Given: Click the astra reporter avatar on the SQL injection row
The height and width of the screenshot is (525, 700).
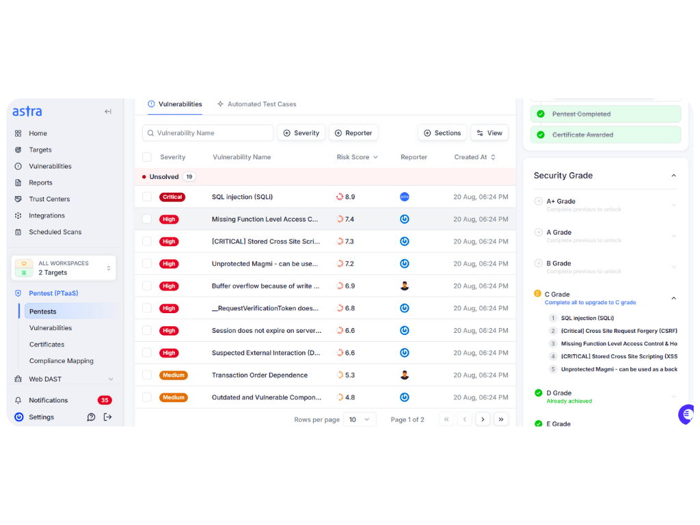Looking at the screenshot, I should click(405, 197).
